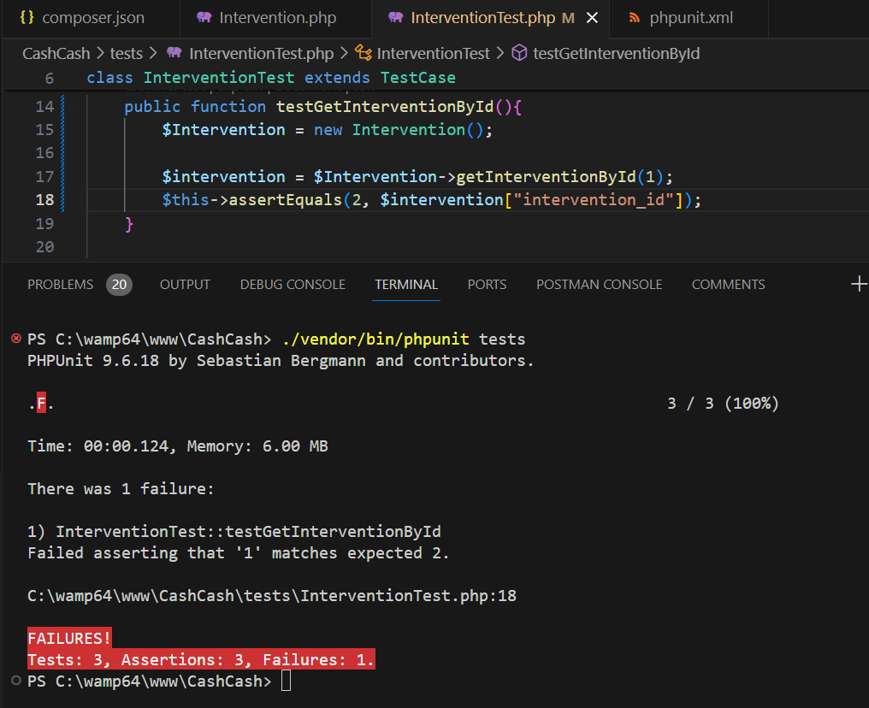The width and height of the screenshot is (869, 708).
Task: Open the phpunit.xml editor tab
Action: (690, 17)
